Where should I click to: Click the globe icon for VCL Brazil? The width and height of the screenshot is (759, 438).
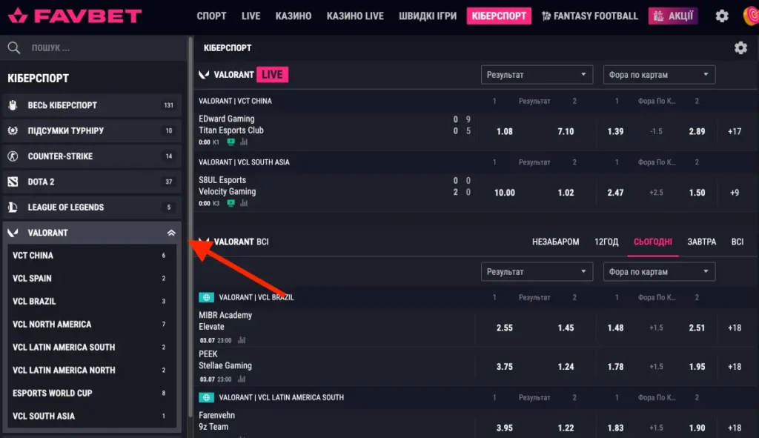(x=206, y=297)
